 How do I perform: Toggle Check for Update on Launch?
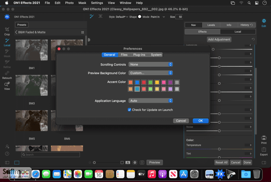tap(129, 110)
